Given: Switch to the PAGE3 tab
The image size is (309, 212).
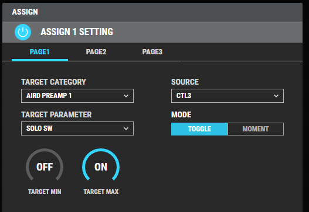Looking at the screenshot, I should click(152, 52).
